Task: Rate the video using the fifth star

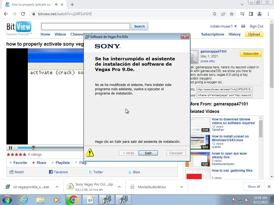Action: click(x=24, y=155)
